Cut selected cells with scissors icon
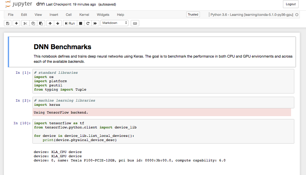 click(25, 23)
